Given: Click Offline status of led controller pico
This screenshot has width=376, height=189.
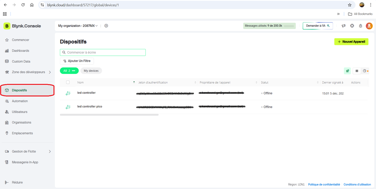Looking at the screenshot, I should coord(267,107).
